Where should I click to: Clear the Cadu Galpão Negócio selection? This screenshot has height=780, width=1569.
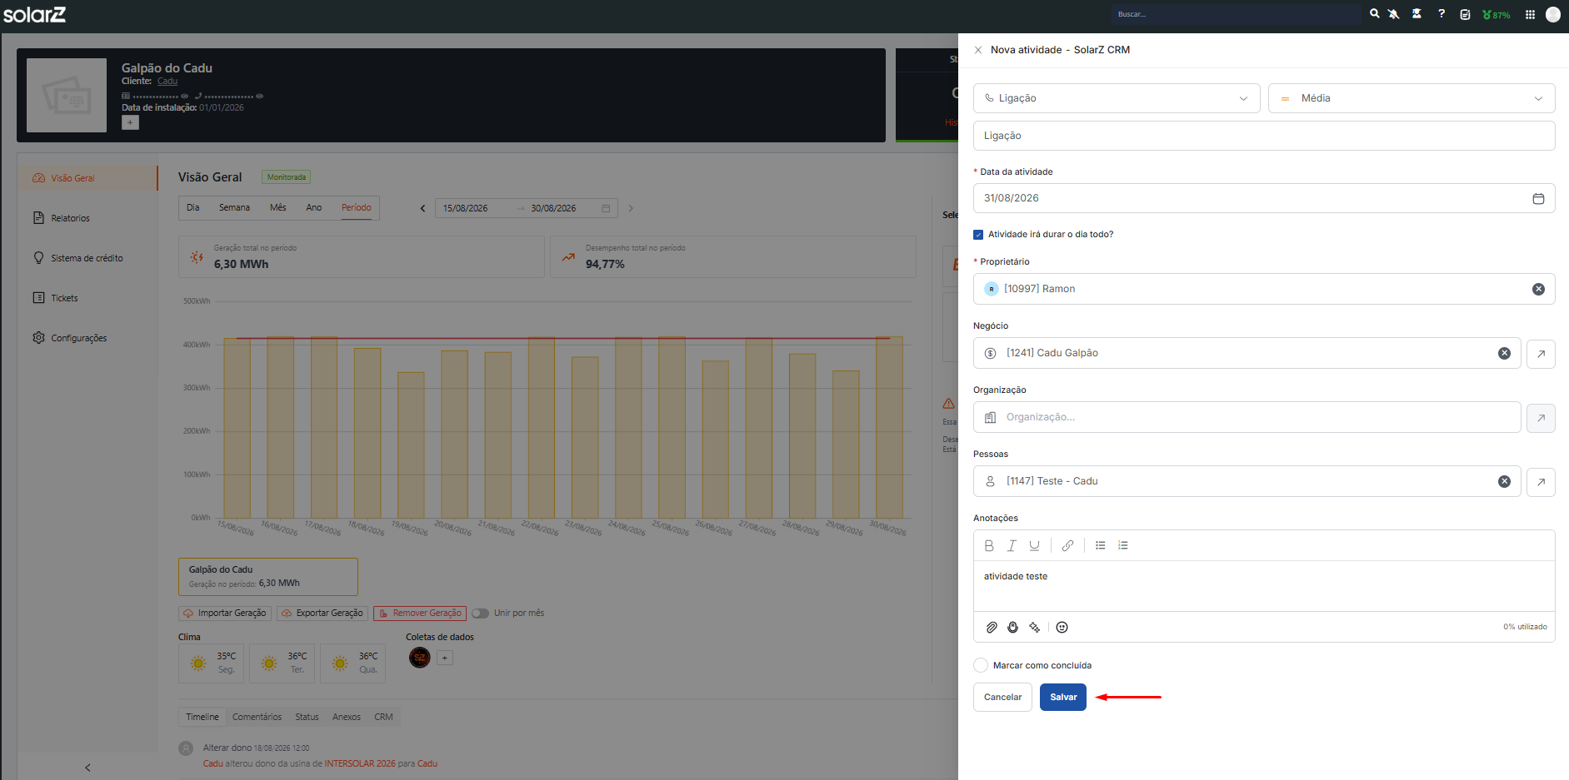tap(1504, 353)
